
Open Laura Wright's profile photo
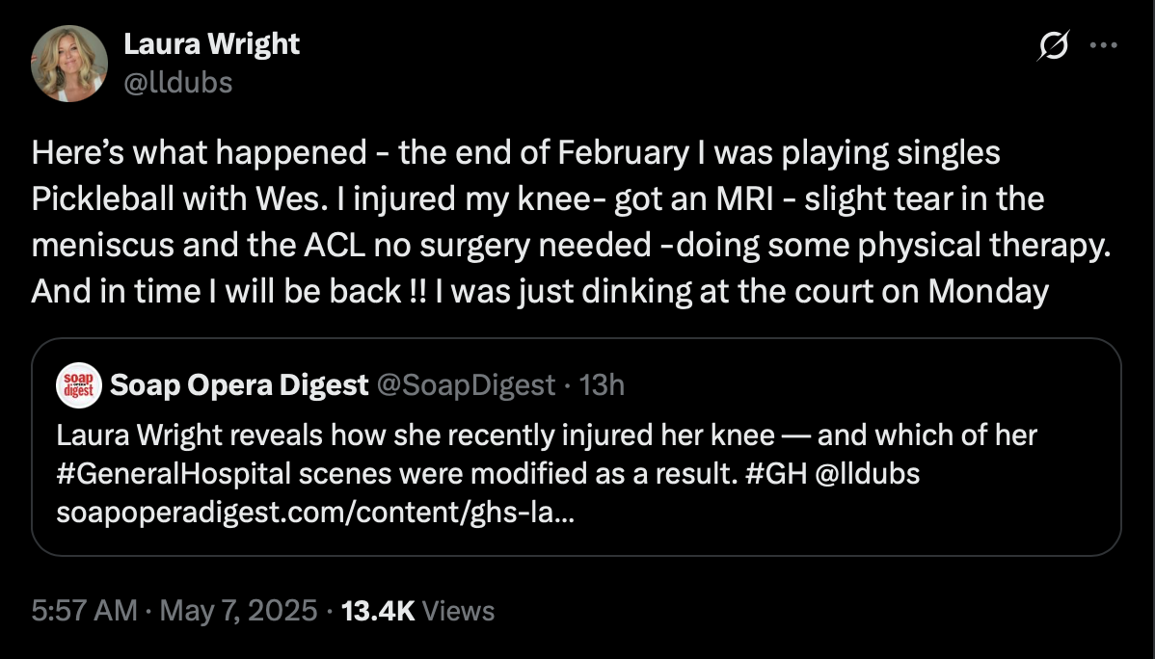(69, 64)
